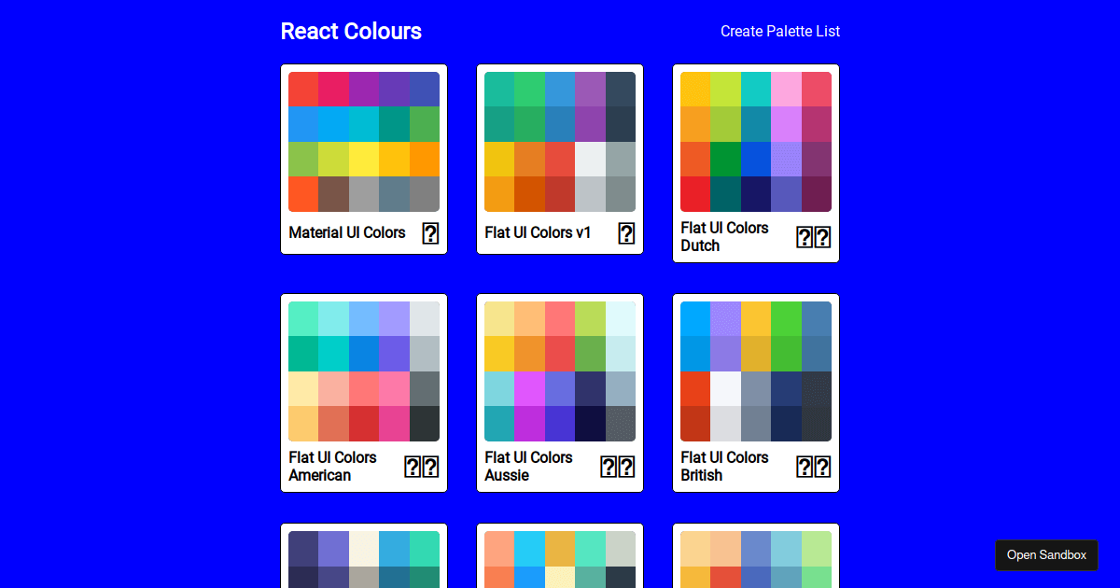Open the partially visible palette with dark purple swatch
Image resolution: width=1120 pixels, height=588 pixels.
click(364, 556)
